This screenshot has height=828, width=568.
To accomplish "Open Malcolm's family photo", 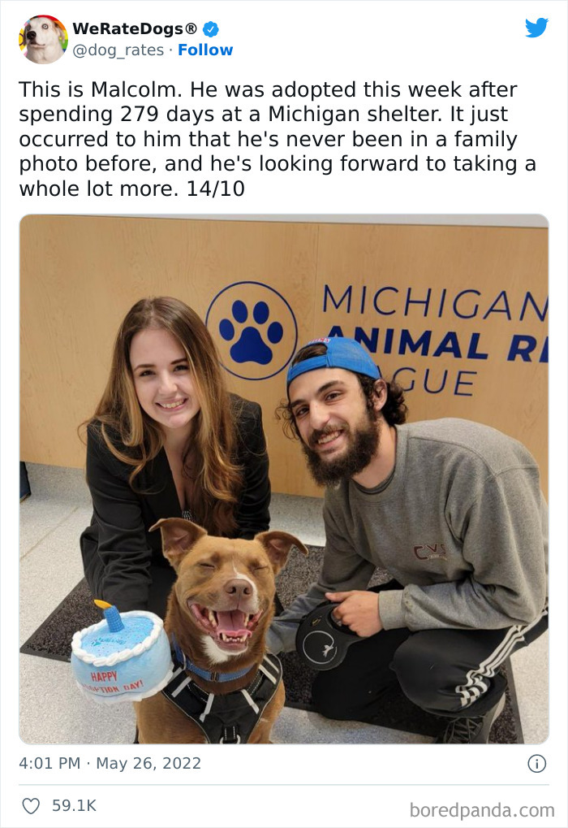I will click(284, 479).
